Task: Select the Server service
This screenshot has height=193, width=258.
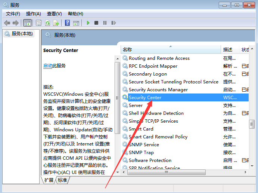Action: (x=136, y=105)
